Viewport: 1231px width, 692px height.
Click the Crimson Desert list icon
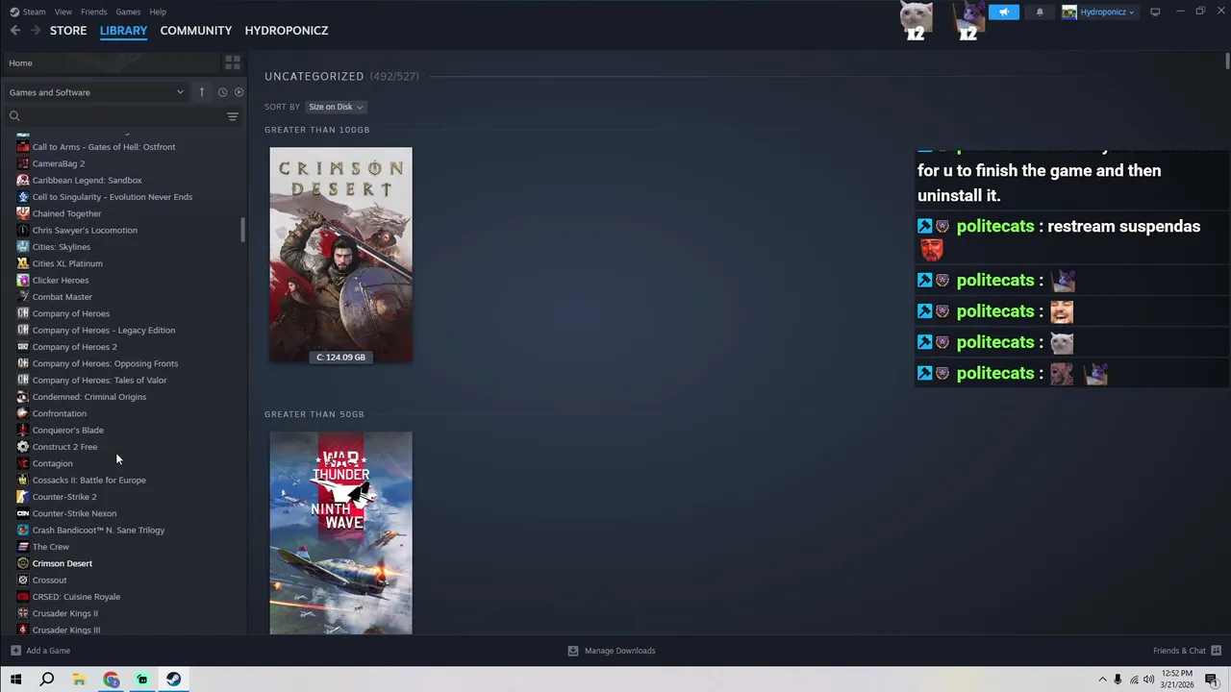23,563
